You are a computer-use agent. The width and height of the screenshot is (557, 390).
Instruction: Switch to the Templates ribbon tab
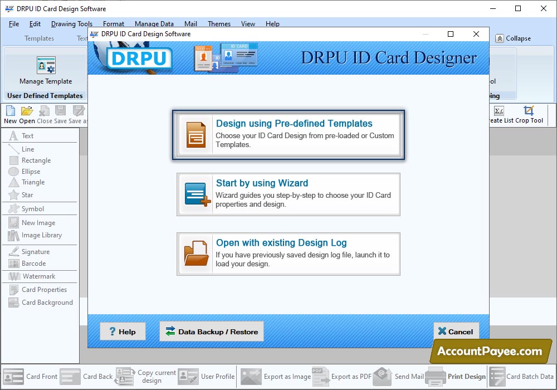pos(39,38)
